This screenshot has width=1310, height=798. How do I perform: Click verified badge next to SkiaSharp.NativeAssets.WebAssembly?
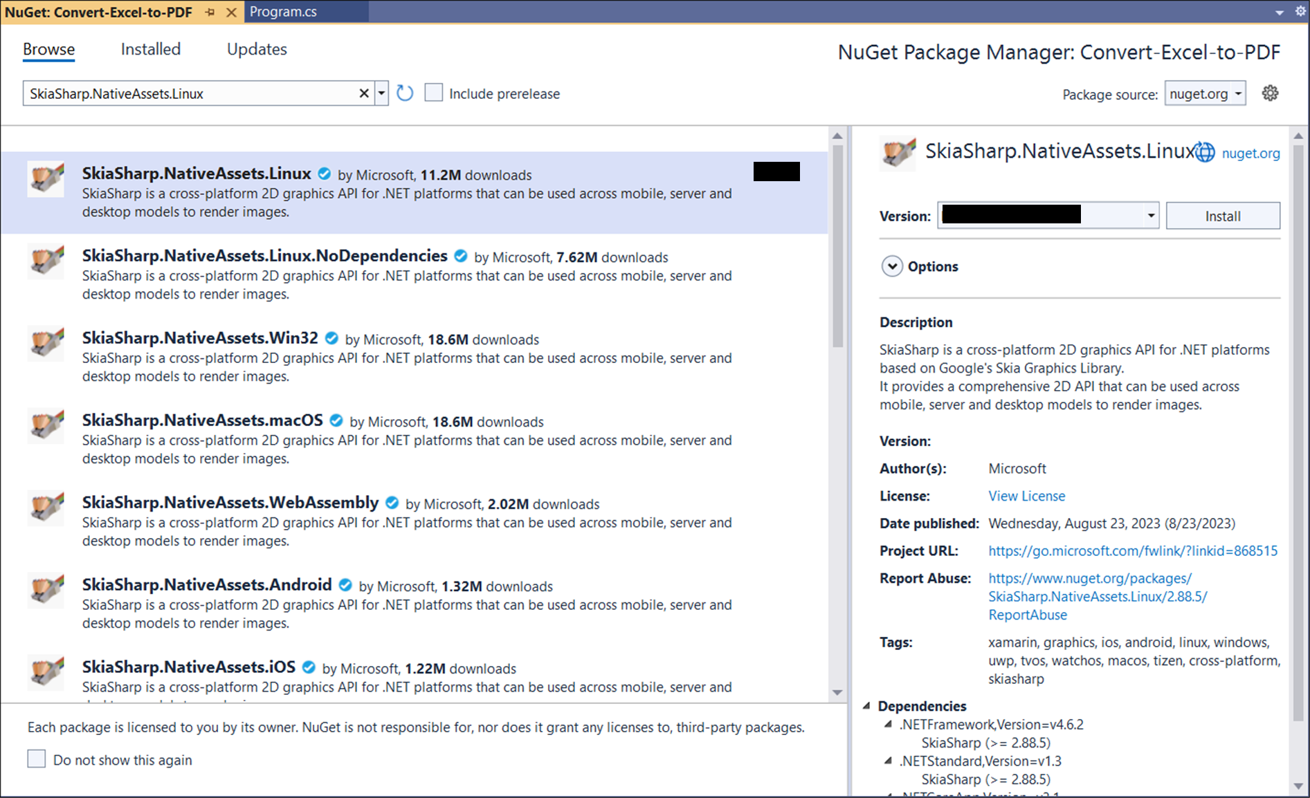point(392,503)
